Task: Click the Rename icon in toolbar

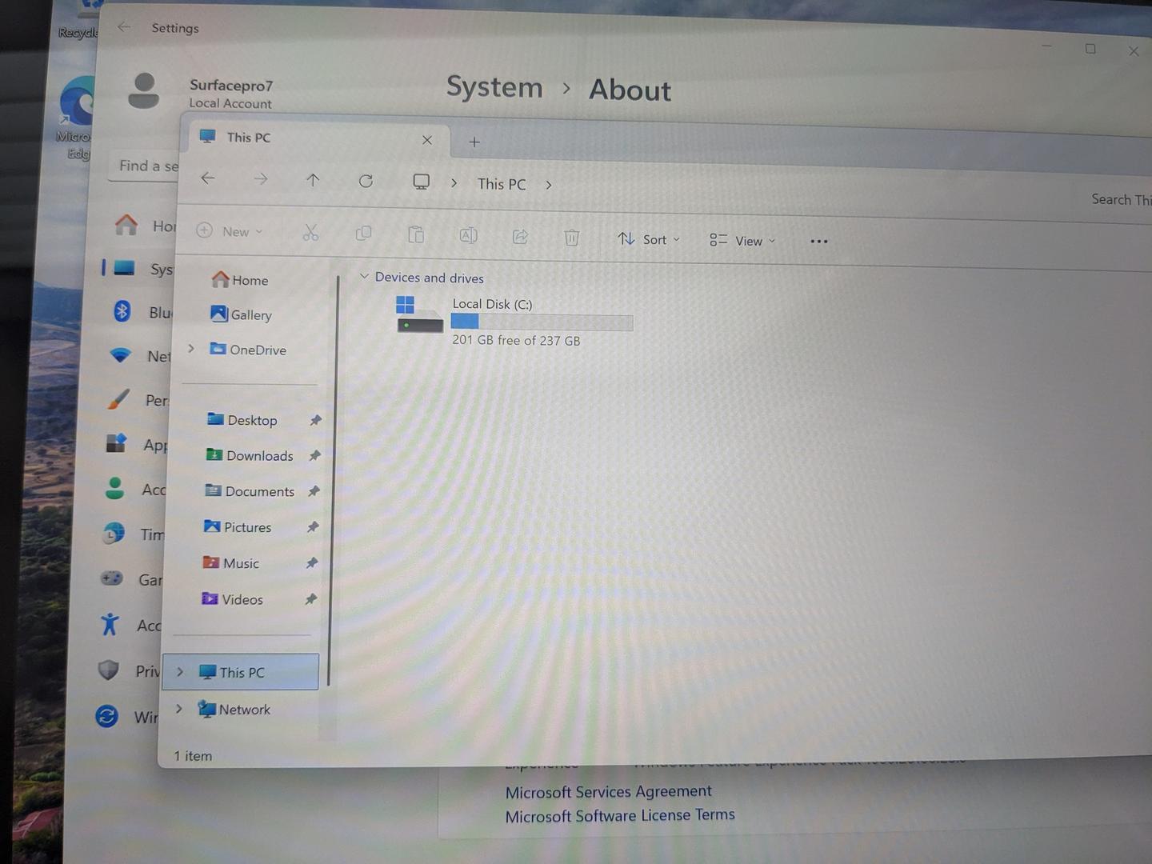Action: 468,235
